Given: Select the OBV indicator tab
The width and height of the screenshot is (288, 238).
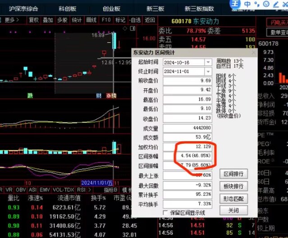Looking at the screenshot, I should point(21,190).
